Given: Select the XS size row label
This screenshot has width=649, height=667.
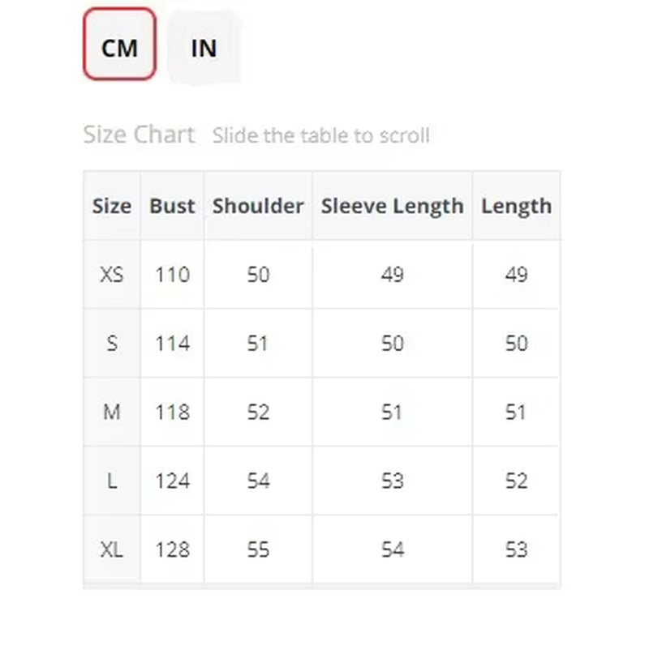Looking at the screenshot, I should (112, 275).
